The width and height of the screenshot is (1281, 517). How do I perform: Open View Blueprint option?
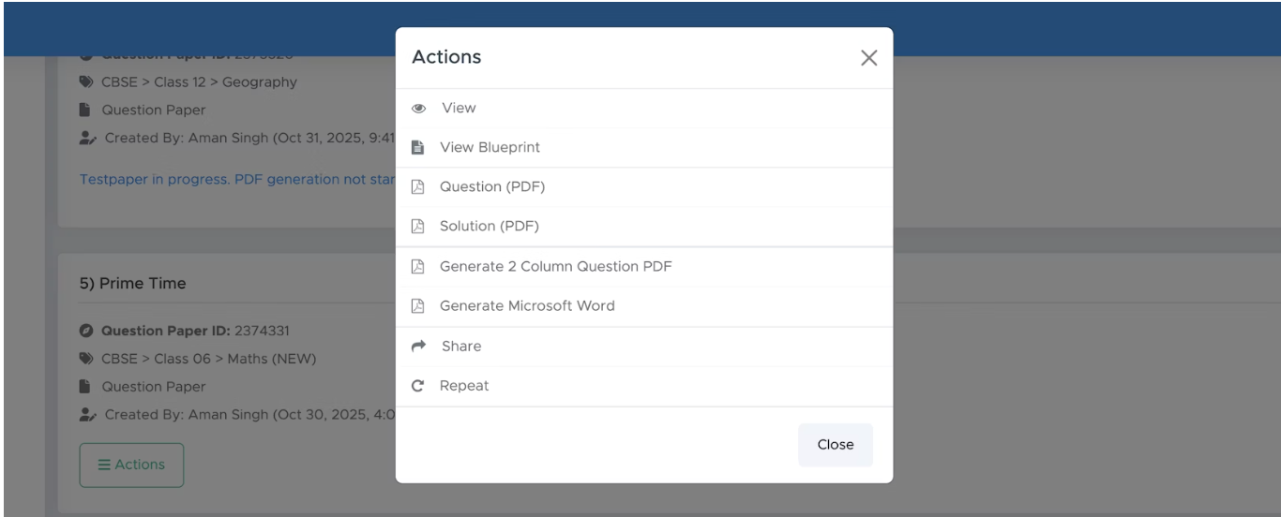tap(490, 148)
